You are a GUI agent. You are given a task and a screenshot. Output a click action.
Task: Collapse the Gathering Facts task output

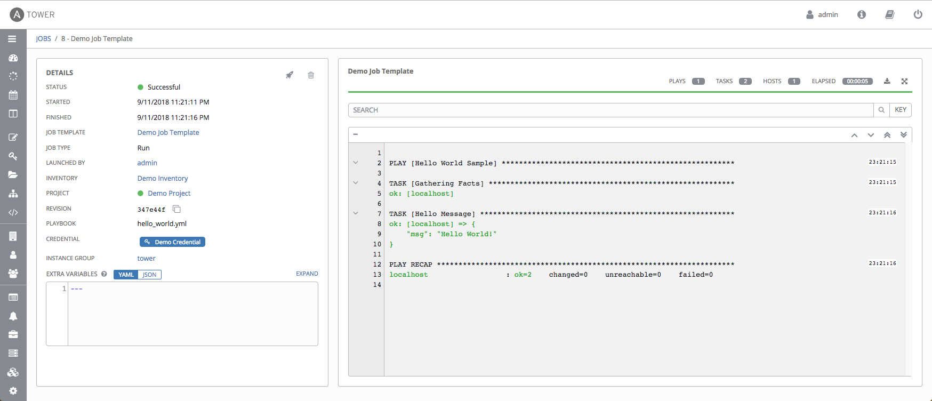point(356,183)
